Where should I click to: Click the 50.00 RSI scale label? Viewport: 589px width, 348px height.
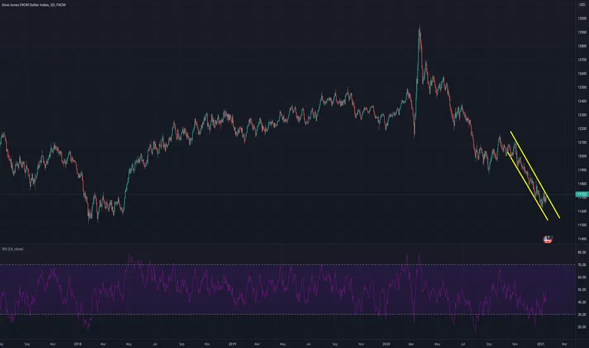(x=582, y=290)
